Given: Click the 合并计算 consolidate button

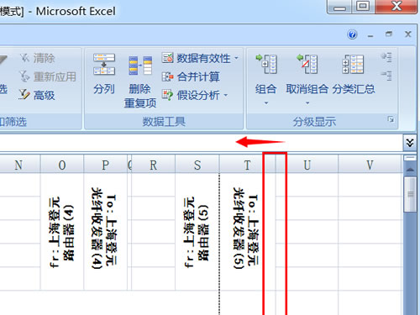Looking at the screenshot, I should 191,76.
